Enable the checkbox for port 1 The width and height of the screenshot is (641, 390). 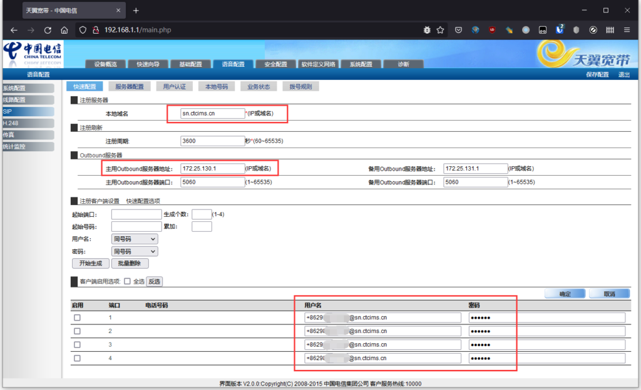pos(77,317)
